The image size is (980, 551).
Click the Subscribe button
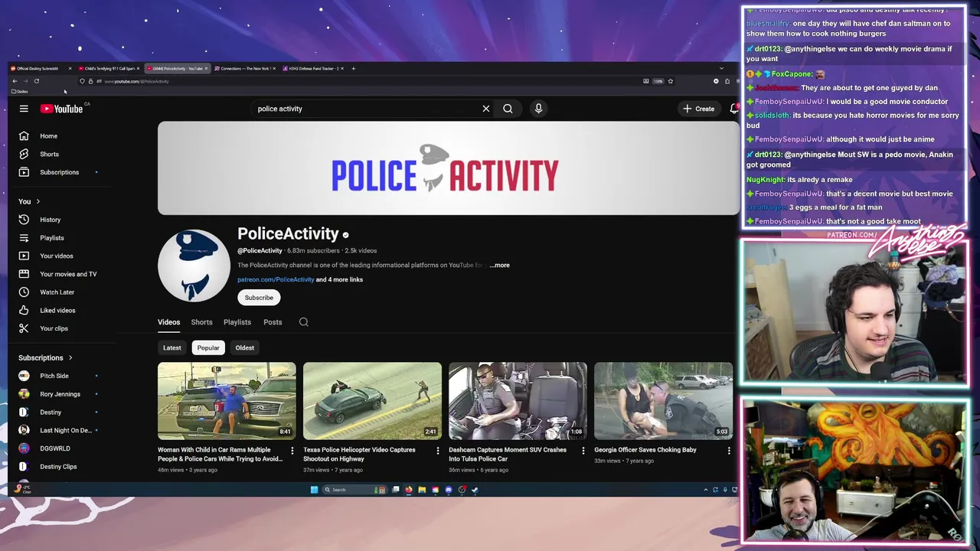pos(259,298)
